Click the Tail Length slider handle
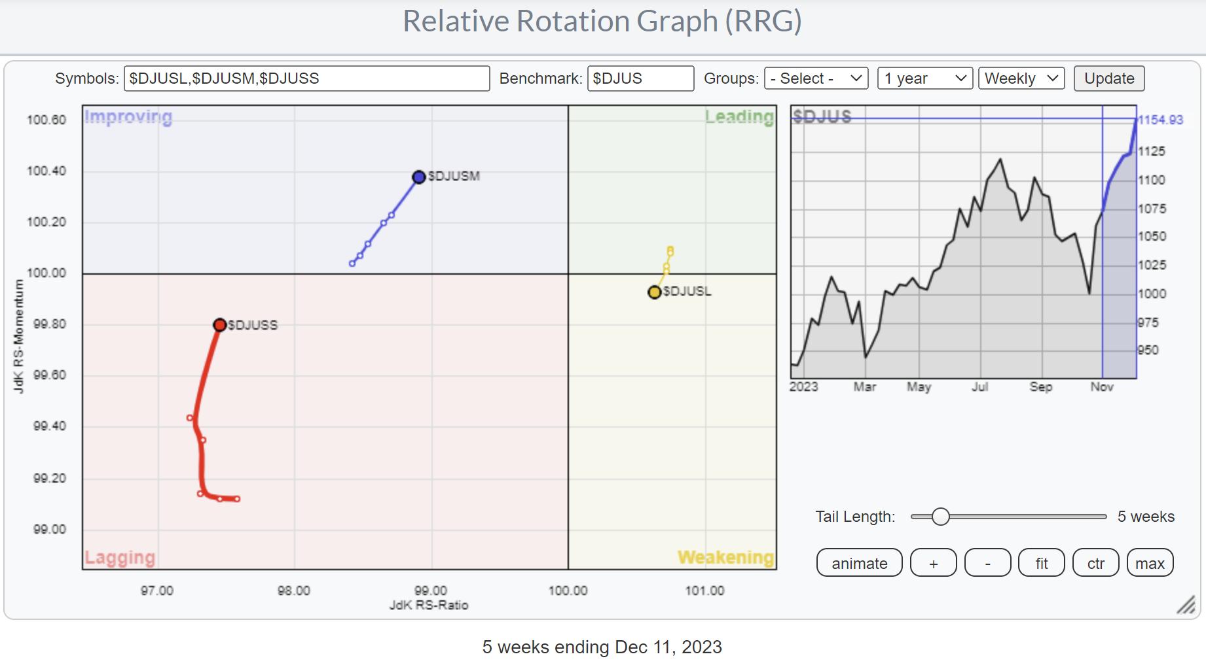 pyautogui.click(x=940, y=517)
